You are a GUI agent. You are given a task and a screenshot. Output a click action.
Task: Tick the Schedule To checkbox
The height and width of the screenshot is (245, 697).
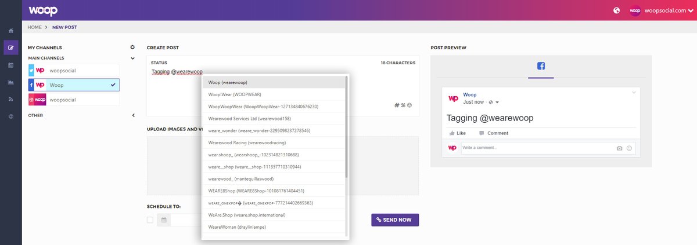[x=150, y=220]
